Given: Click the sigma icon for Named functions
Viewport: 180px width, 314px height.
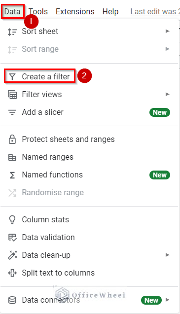Looking at the screenshot, I should (x=12, y=175).
